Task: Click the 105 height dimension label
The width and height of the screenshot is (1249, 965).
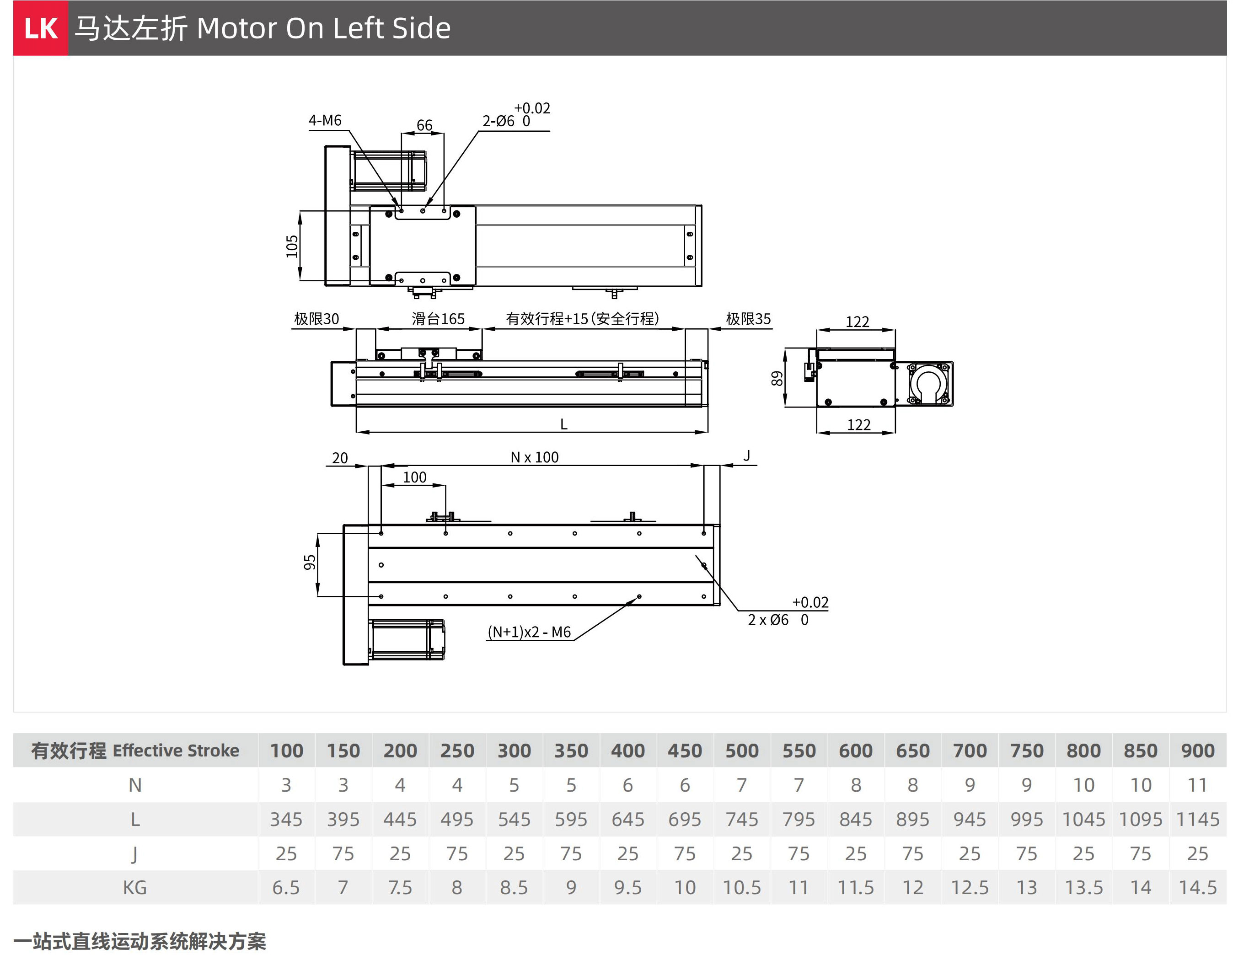Action: coord(292,247)
